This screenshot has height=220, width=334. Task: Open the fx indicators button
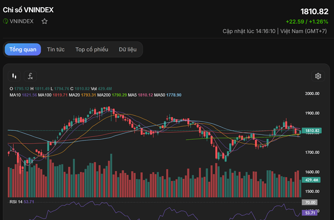30,76
